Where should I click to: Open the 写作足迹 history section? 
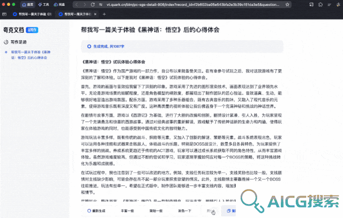point(19,42)
